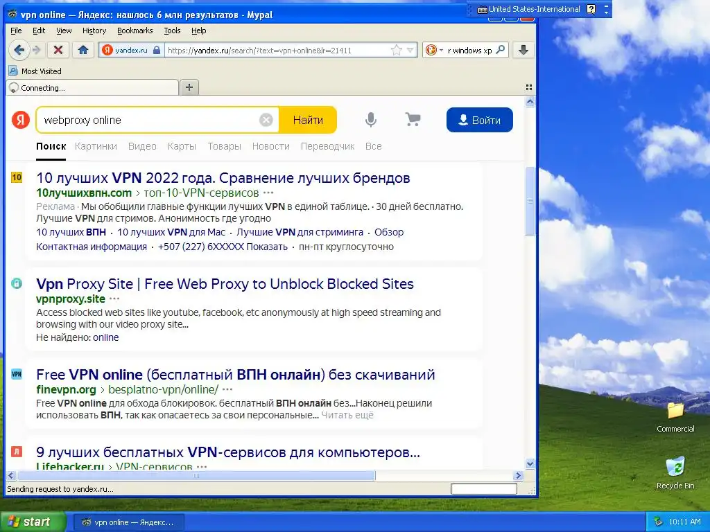Screen dimensions: 710x532
Task: Click the vertical scrollbar thumb
Action: (x=530, y=202)
